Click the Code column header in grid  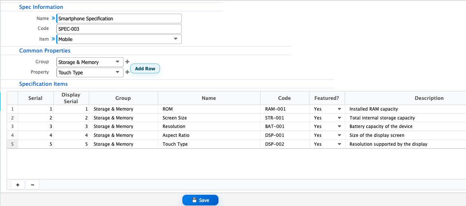coord(285,98)
